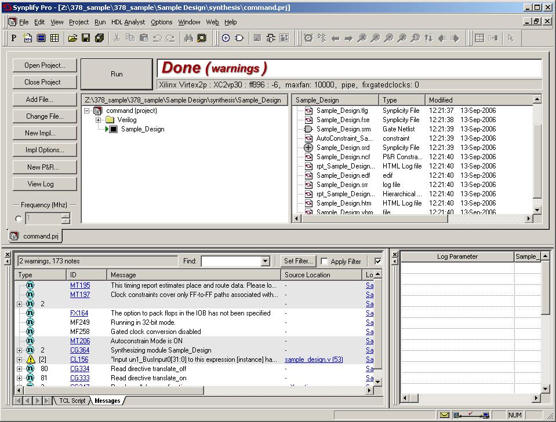Click the push/pop hierarchy arrows icon

click(x=428, y=38)
